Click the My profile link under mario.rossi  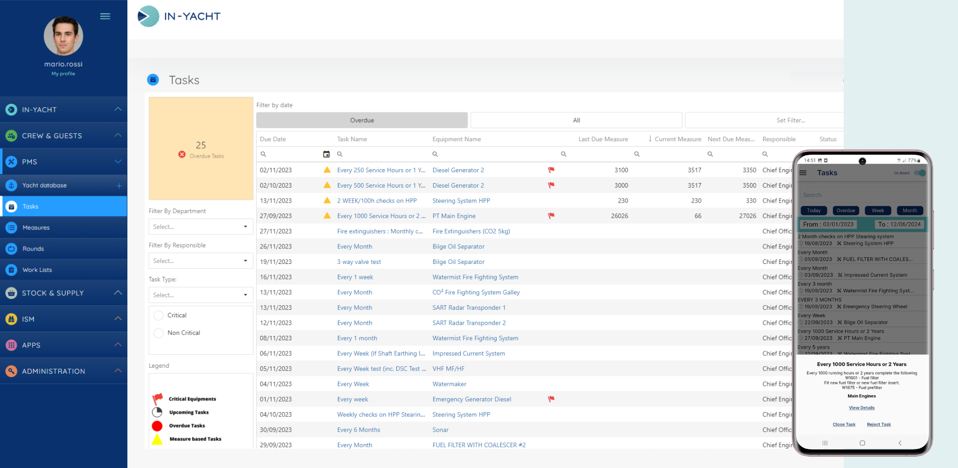[x=63, y=73]
